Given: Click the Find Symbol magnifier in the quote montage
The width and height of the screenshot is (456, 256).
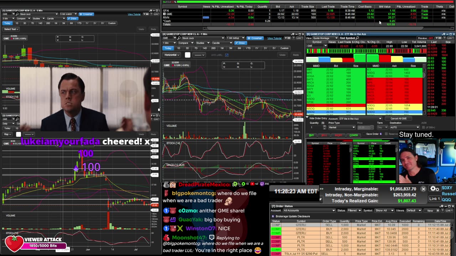Looking at the screenshot, I should pyautogui.click(x=357, y=38).
